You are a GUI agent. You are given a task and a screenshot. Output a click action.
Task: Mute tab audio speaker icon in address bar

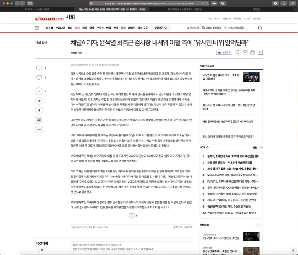click(202, 4)
